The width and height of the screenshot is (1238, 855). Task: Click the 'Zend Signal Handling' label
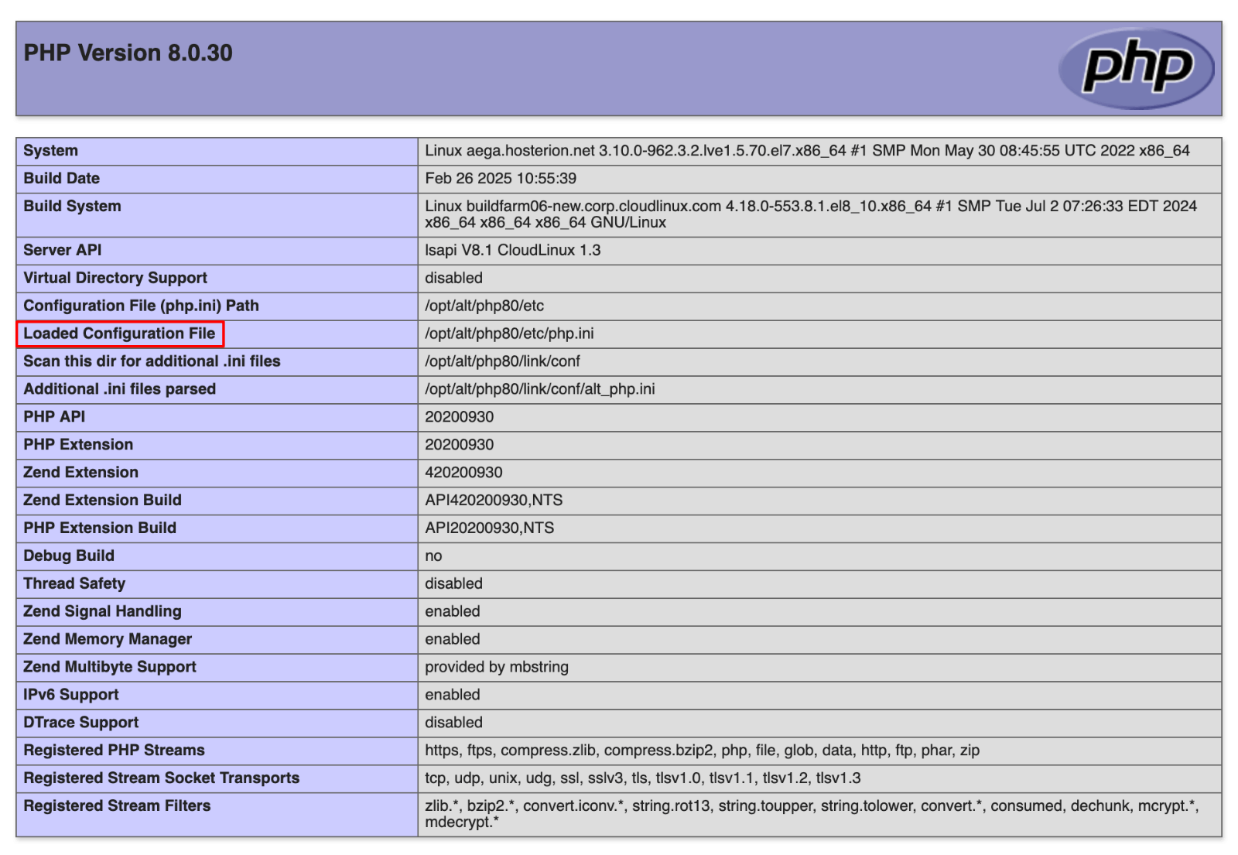(x=103, y=612)
